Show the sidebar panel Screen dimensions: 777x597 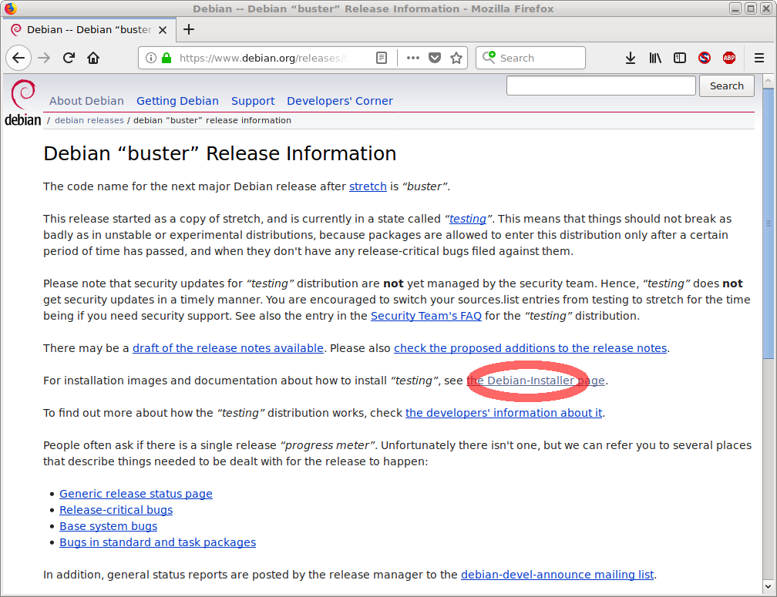(x=680, y=58)
